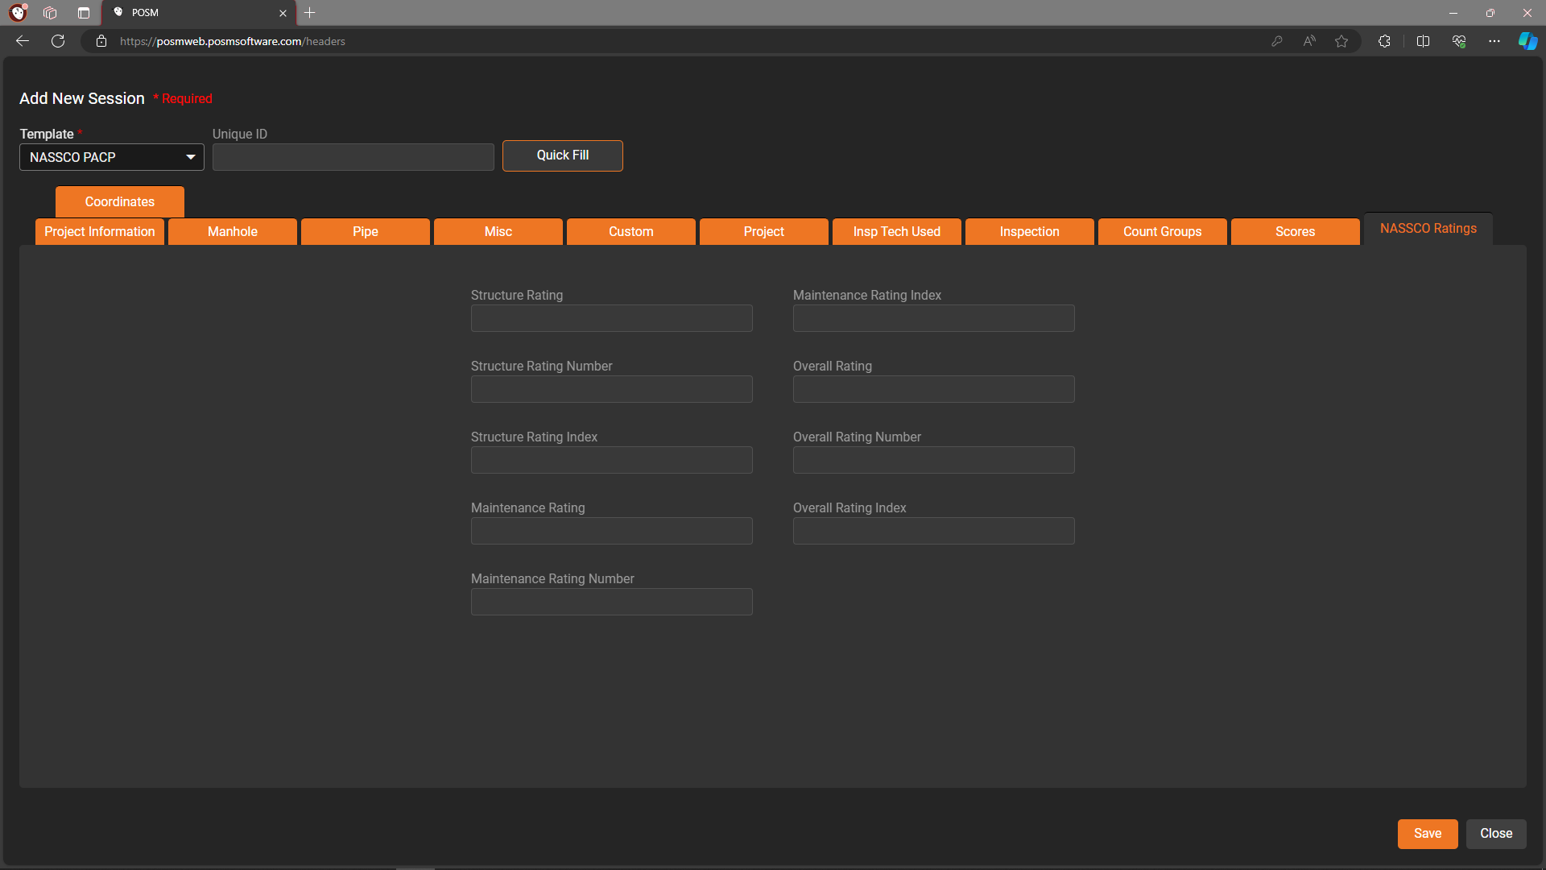Switch to the Coordinates tab
This screenshot has width=1546, height=870.
120,201
